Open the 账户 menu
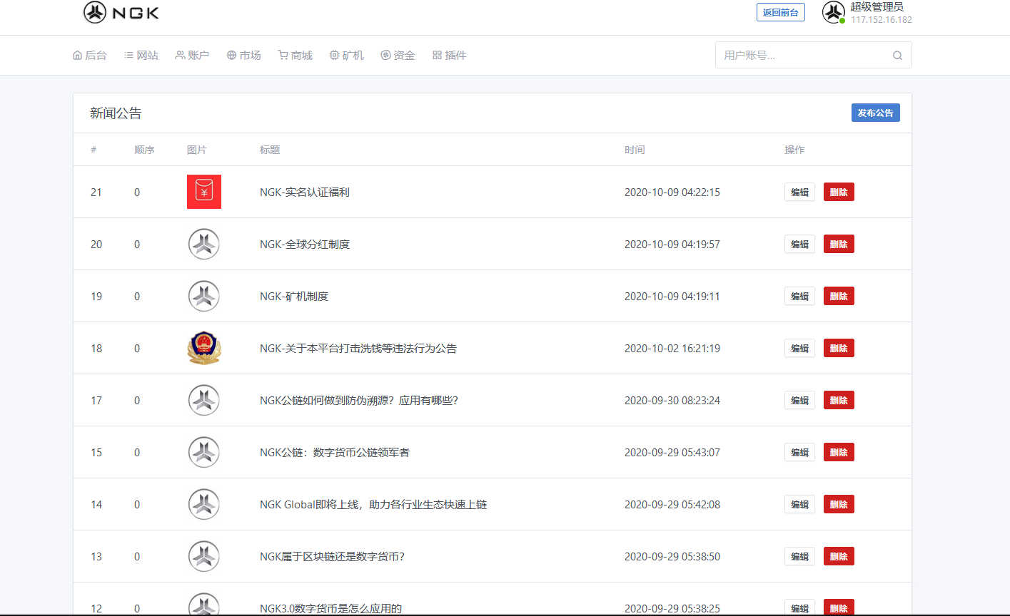This screenshot has height=616, width=1010. tap(192, 55)
